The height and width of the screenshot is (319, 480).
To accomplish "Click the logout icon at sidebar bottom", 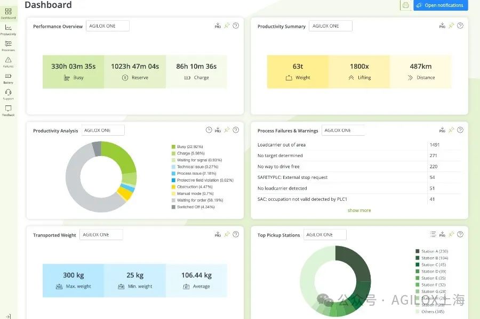I will [x=8, y=316].
